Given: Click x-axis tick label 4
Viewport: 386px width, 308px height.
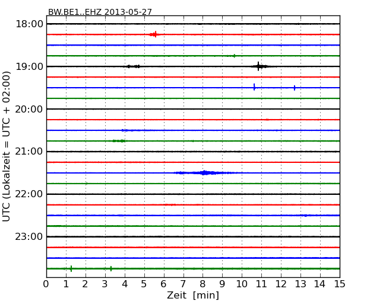Looking at the screenshot, I should (125, 284).
